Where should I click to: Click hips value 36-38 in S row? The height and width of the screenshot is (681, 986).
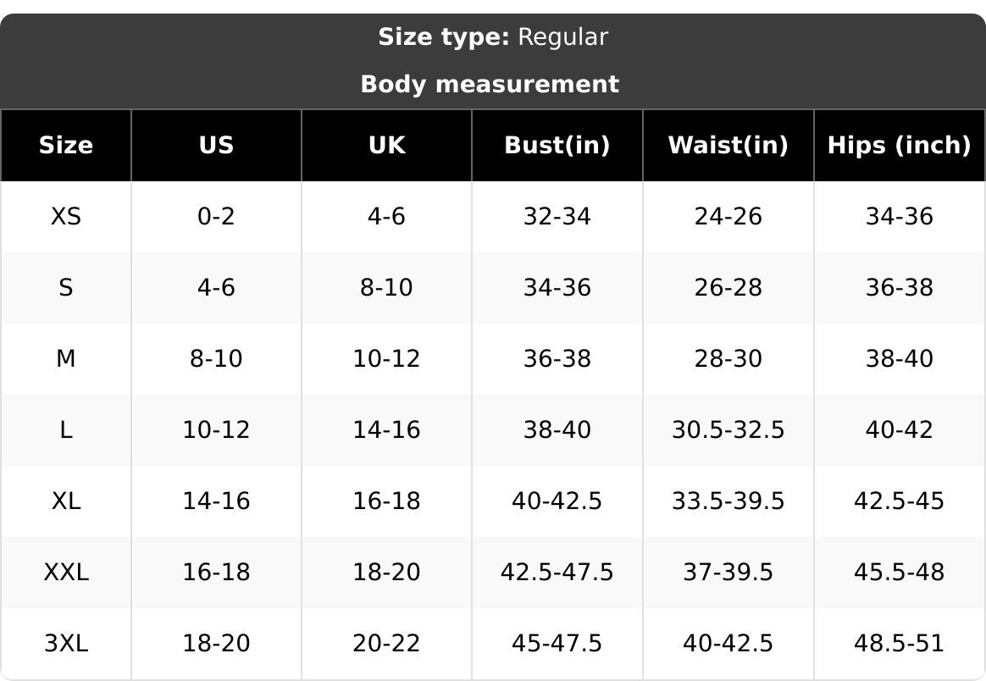click(900, 287)
